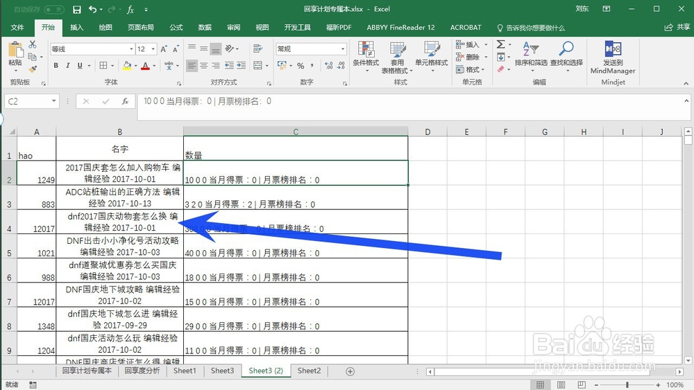Open Conditional Formatting
This screenshot has height=390, width=694.
point(366,57)
